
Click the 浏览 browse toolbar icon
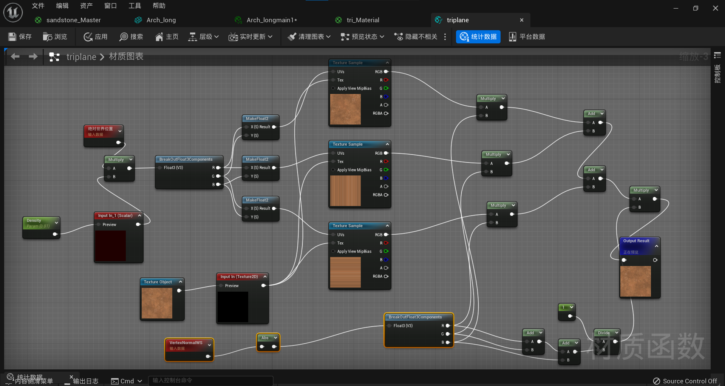tap(48, 37)
